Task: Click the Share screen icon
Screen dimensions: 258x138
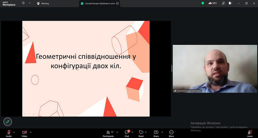Action: click(156, 133)
